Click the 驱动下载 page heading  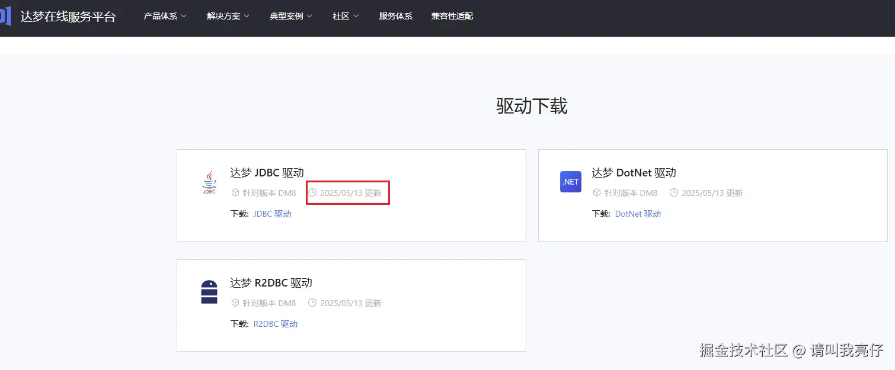pyautogui.click(x=532, y=106)
